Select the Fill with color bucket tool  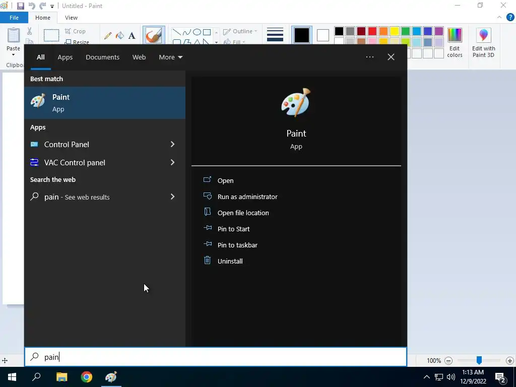120,36
